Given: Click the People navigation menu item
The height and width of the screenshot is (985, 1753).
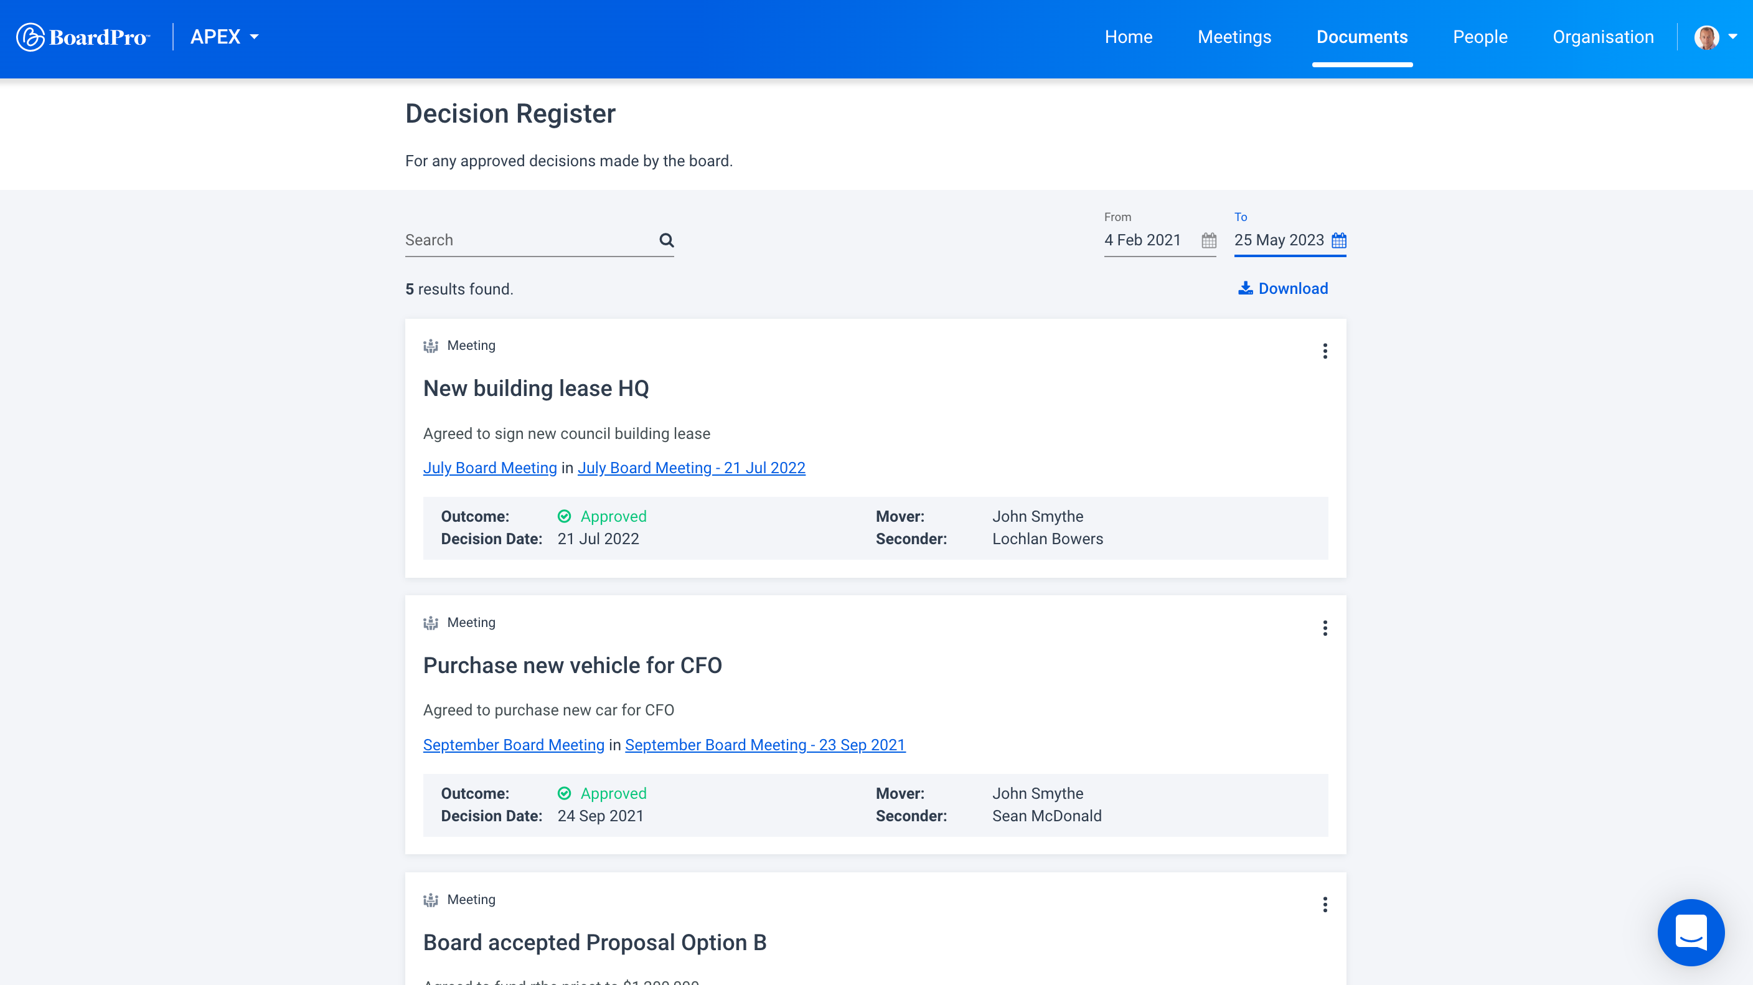Looking at the screenshot, I should coord(1480,37).
